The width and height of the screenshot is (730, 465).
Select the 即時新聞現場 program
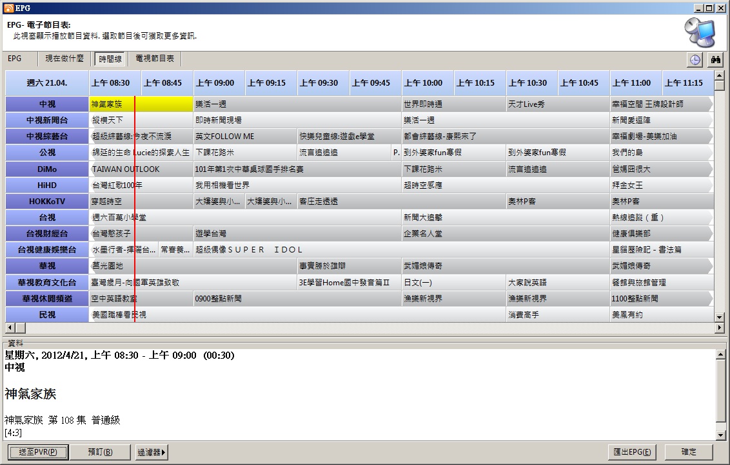tap(298, 120)
